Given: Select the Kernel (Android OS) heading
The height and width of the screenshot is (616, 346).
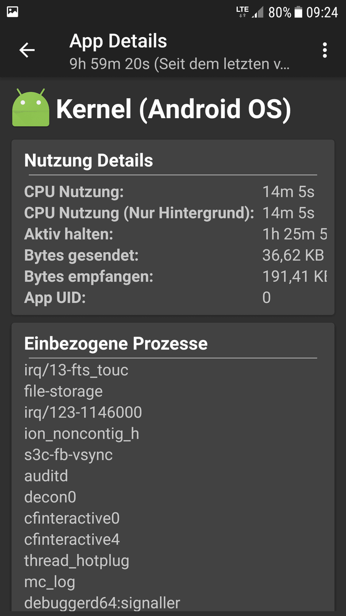Looking at the screenshot, I should click(174, 109).
